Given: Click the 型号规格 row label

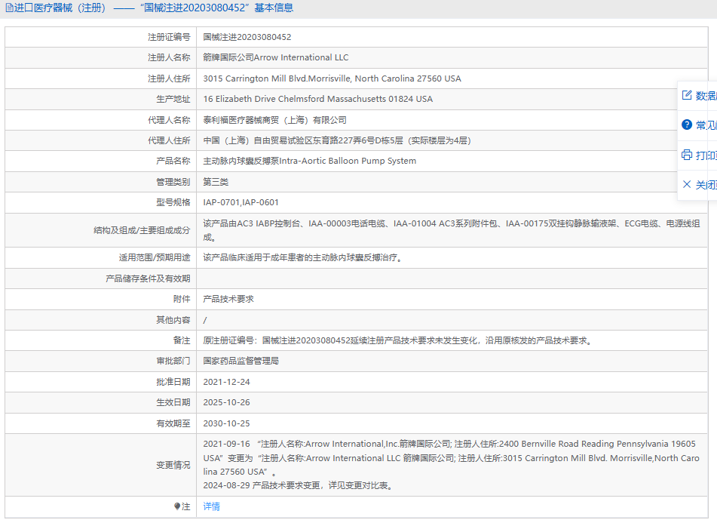Looking at the screenshot, I should 173,202.
